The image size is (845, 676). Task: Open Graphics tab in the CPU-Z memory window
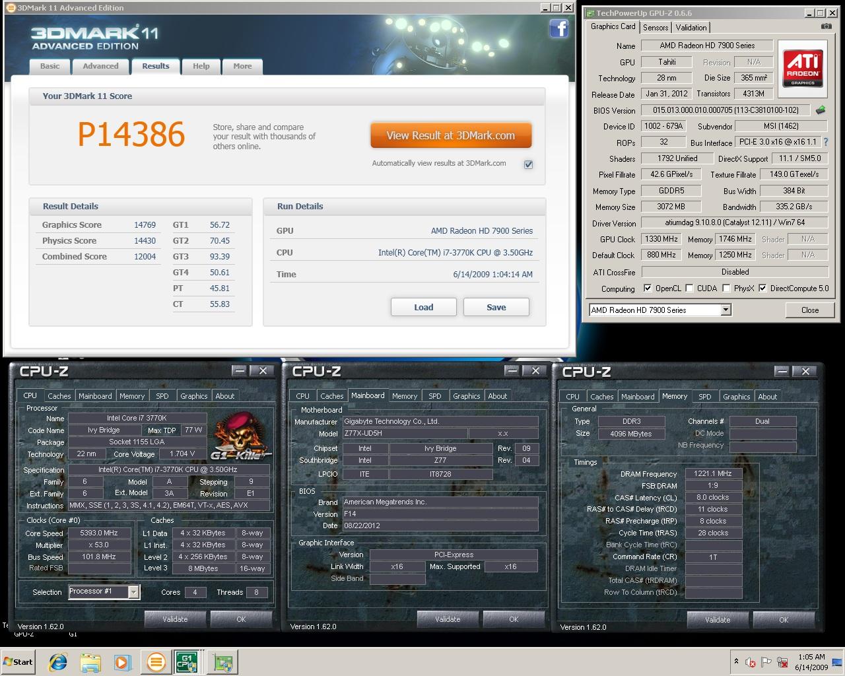pyautogui.click(x=736, y=397)
